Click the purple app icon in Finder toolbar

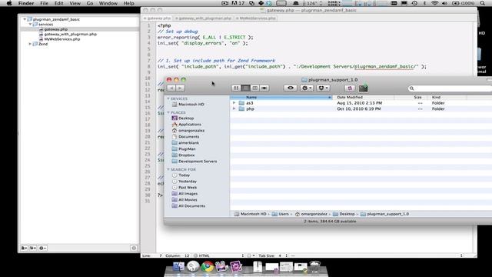[350, 88]
